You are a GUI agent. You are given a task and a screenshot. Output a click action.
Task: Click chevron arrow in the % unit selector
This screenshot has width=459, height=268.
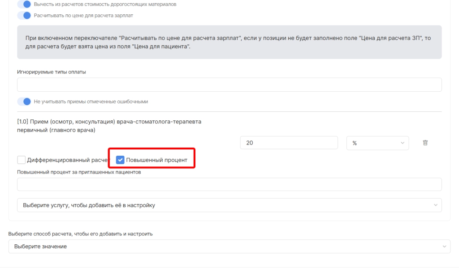(x=402, y=143)
